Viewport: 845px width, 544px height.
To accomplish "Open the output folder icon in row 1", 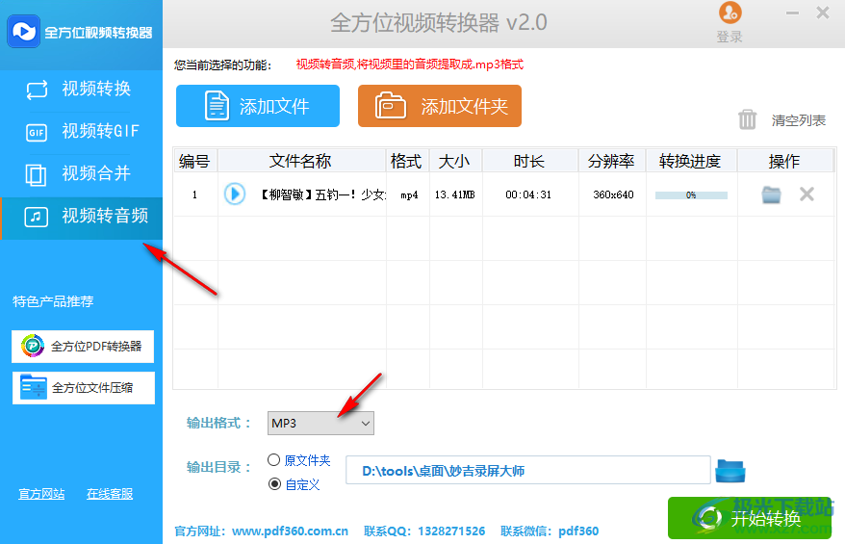I will coord(772,194).
